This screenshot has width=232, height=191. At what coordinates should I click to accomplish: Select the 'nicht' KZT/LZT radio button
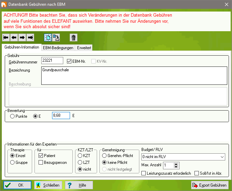pos(80,169)
